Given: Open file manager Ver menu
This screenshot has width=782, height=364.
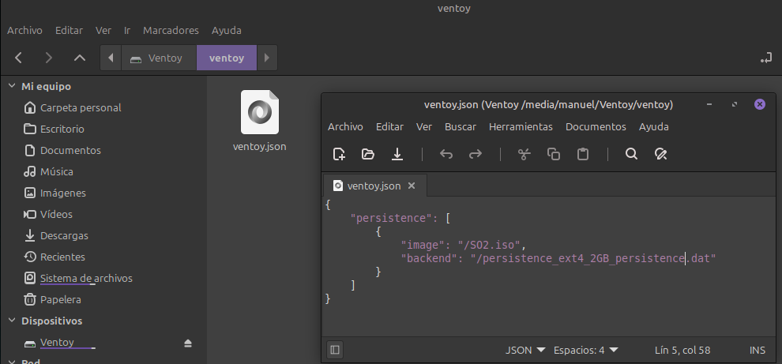Looking at the screenshot, I should pos(103,31).
